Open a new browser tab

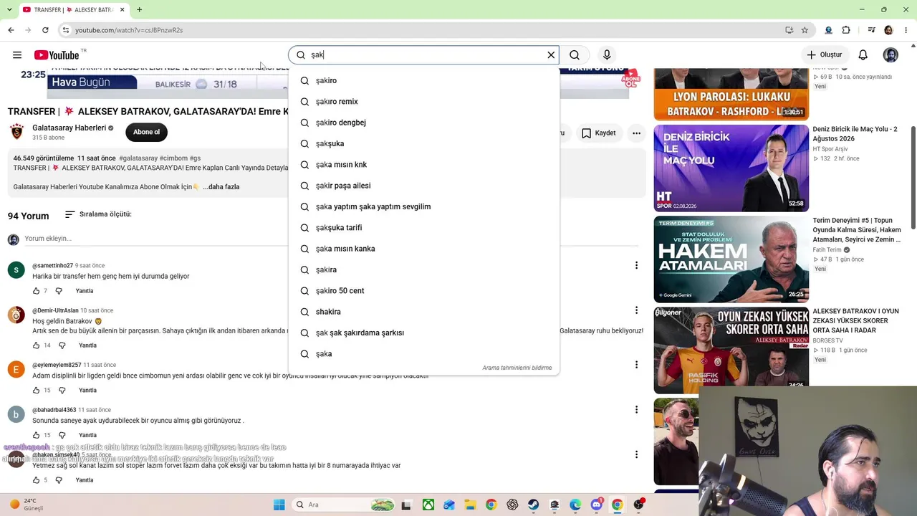click(139, 9)
